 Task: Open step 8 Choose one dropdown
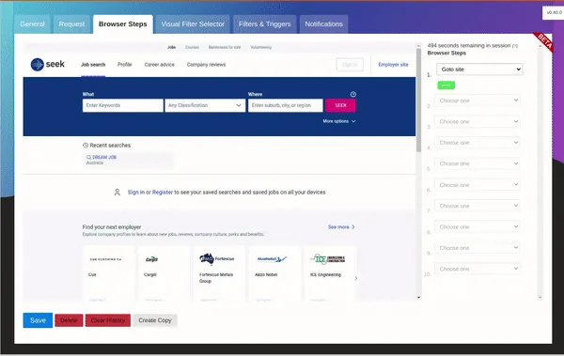click(x=478, y=227)
